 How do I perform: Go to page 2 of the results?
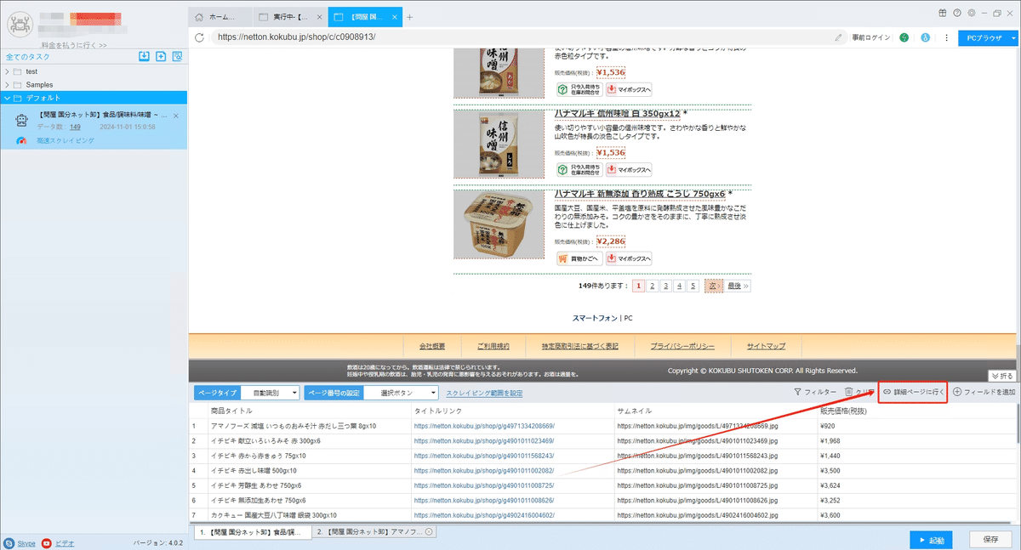(x=652, y=286)
